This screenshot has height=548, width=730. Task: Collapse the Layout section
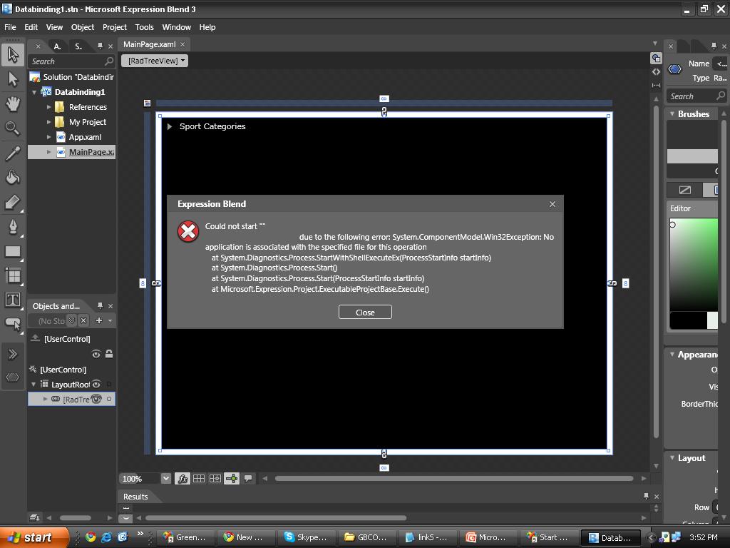pyautogui.click(x=672, y=458)
